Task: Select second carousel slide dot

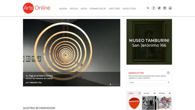Action: click(113, 84)
